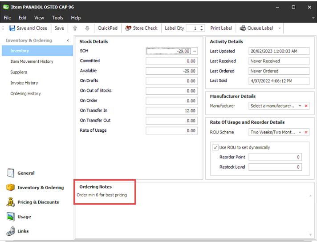
Task: Select Invoice History in sidebar
Action: point(24,83)
